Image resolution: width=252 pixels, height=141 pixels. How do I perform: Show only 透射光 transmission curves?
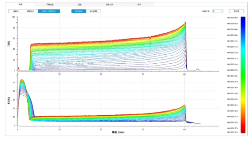[16, 11]
